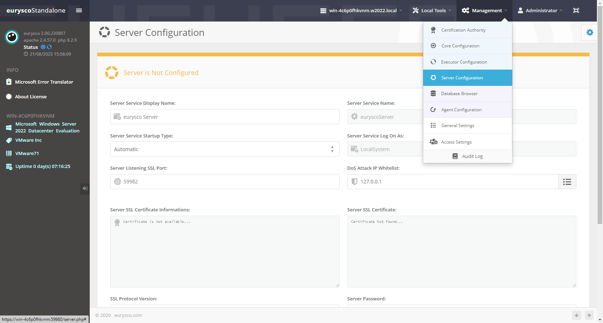Click the sidebar collapse arrow icon
Screen dimensions: 603x323
click(85, 188)
